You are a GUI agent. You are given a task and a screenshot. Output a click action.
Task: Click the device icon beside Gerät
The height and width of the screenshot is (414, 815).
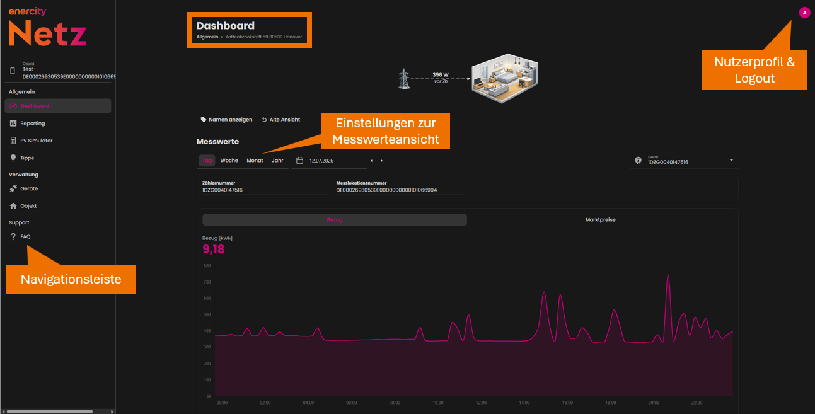point(638,161)
